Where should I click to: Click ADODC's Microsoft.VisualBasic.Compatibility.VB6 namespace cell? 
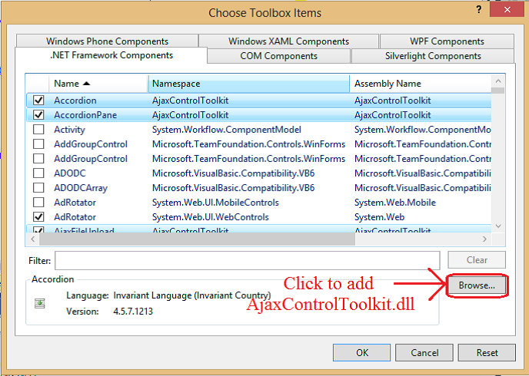(234, 173)
